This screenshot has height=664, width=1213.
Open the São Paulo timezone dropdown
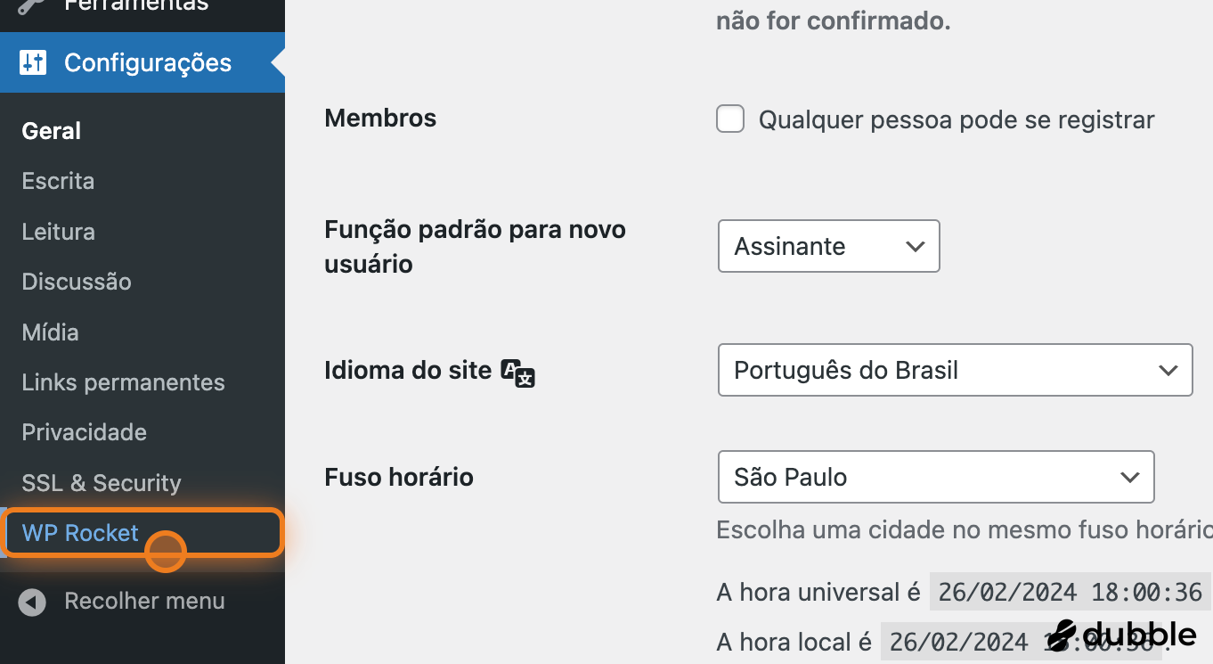[935, 477]
